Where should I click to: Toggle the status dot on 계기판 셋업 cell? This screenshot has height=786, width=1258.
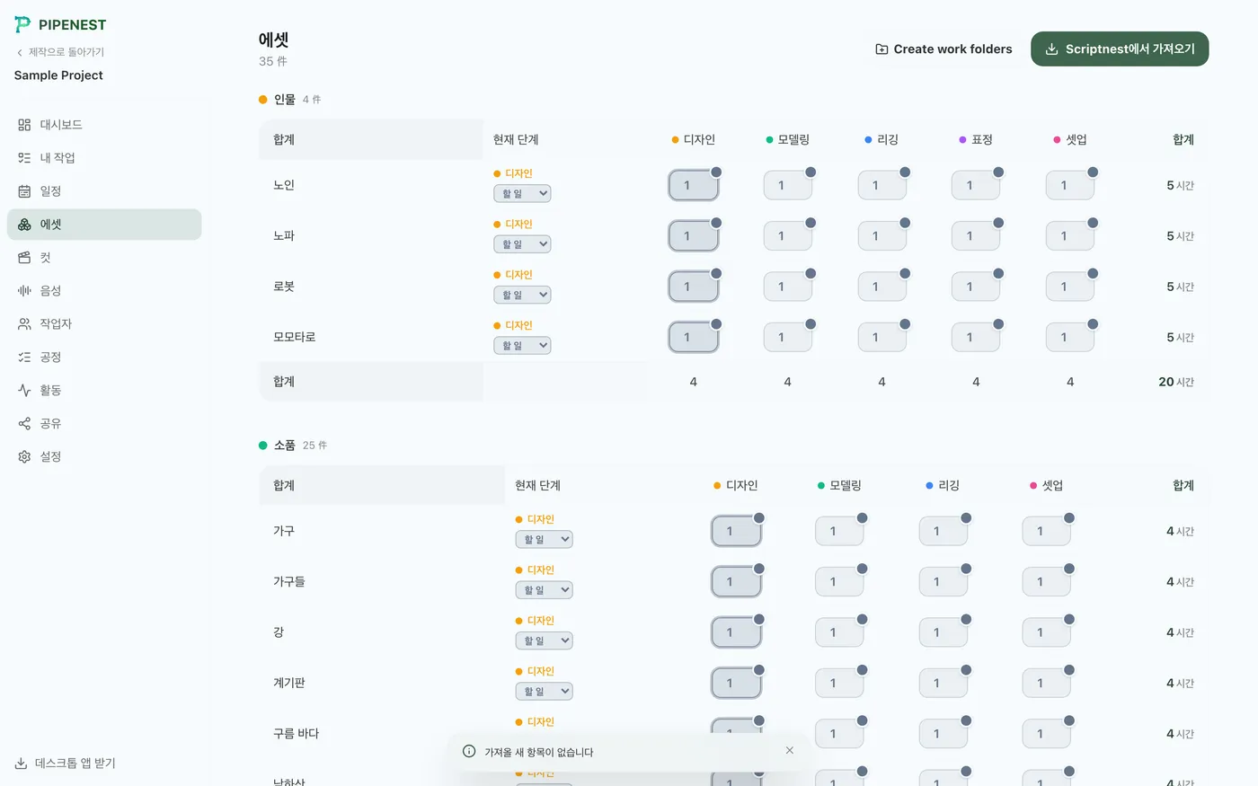click(1069, 669)
